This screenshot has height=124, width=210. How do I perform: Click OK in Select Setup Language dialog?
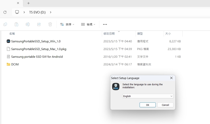148,105
